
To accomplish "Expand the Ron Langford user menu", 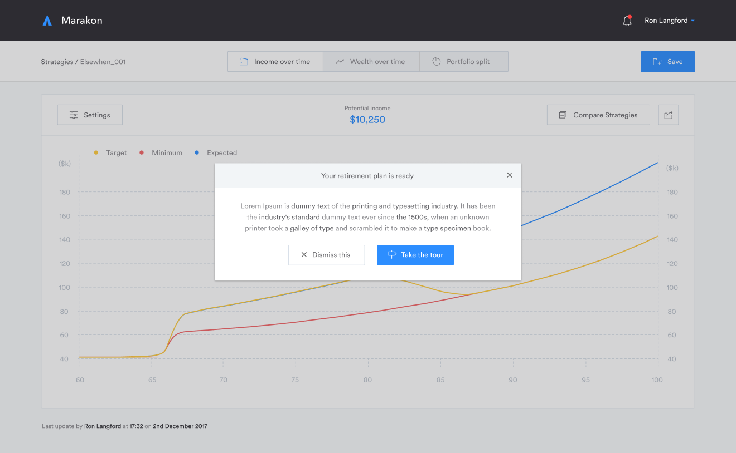I will click(669, 21).
